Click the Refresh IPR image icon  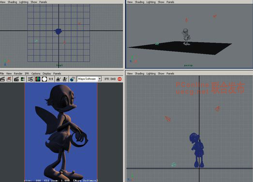point(23,79)
